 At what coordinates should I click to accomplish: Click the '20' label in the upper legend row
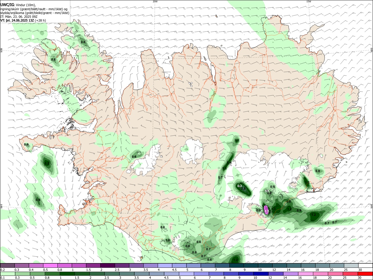coord(331,270)
